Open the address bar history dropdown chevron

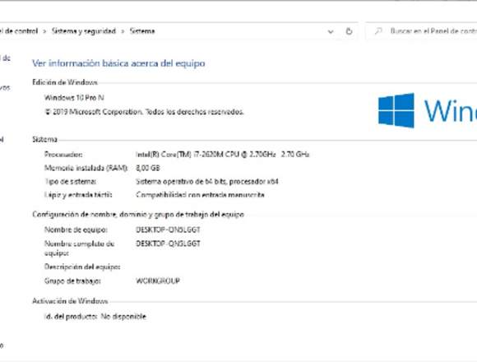point(331,31)
